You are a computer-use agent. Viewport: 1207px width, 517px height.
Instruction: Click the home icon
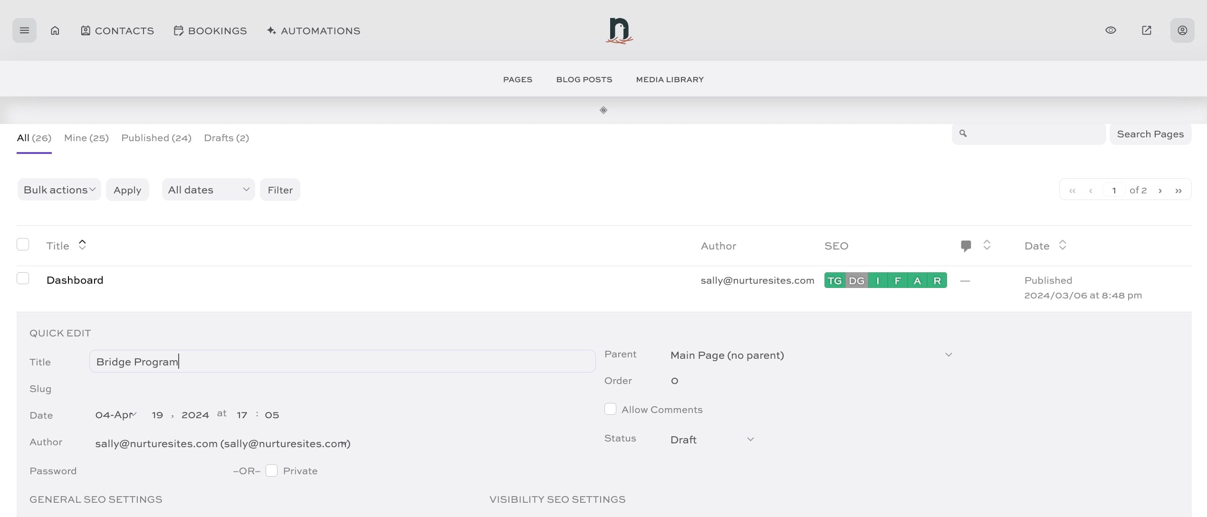(55, 30)
